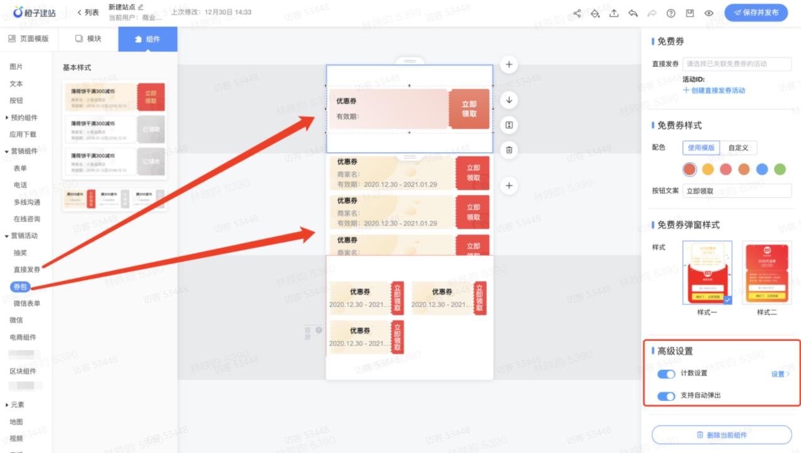Screen dimensions: 801x453
Task: Open the 直接发券 activity selection dropdown
Action: tap(737, 63)
